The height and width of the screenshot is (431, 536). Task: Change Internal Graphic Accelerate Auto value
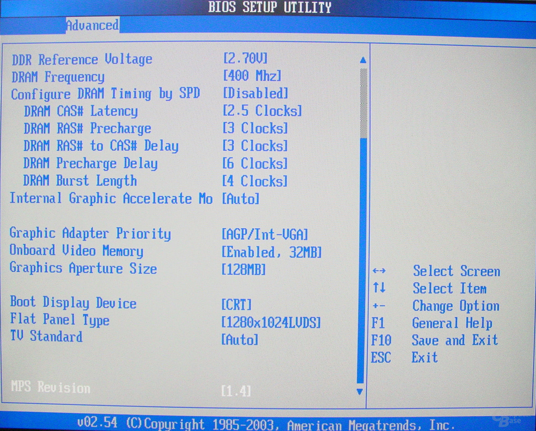click(240, 199)
